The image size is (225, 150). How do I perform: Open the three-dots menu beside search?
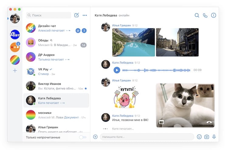click(85, 15)
